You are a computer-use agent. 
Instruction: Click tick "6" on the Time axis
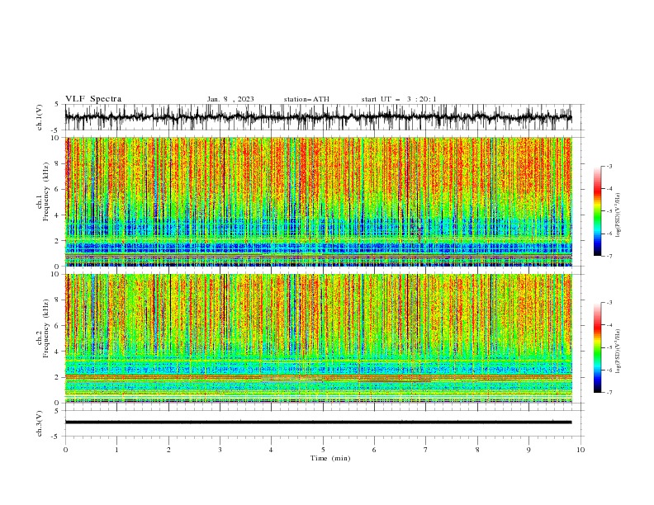(374, 450)
